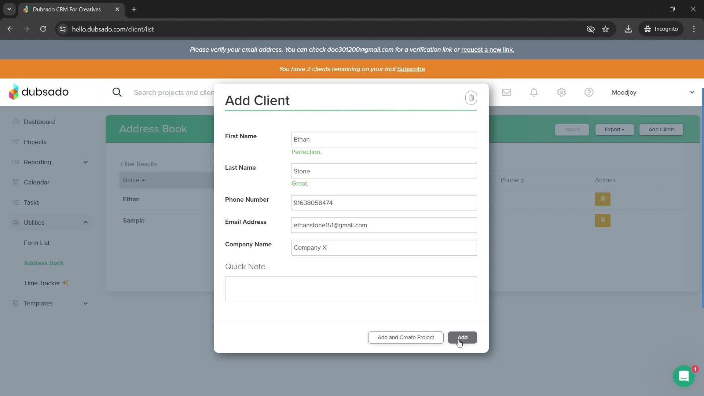Click the dubsado logo
Image resolution: width=704 pixels, height=396 pixels.
pyautogui.click(x=38, y=92)
